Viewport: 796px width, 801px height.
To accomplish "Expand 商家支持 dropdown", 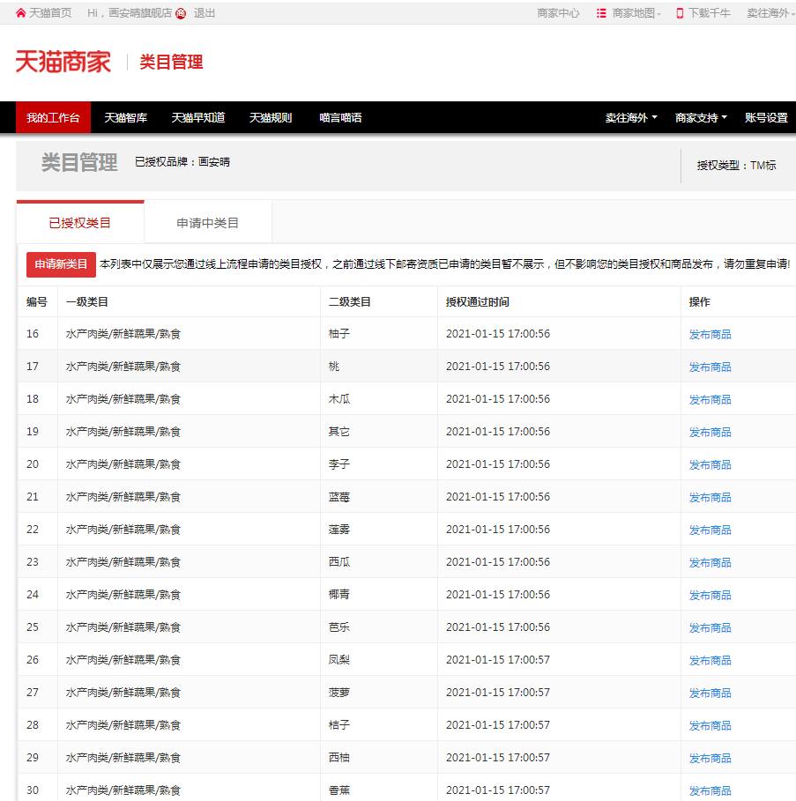I will click(x=701, y=117).
